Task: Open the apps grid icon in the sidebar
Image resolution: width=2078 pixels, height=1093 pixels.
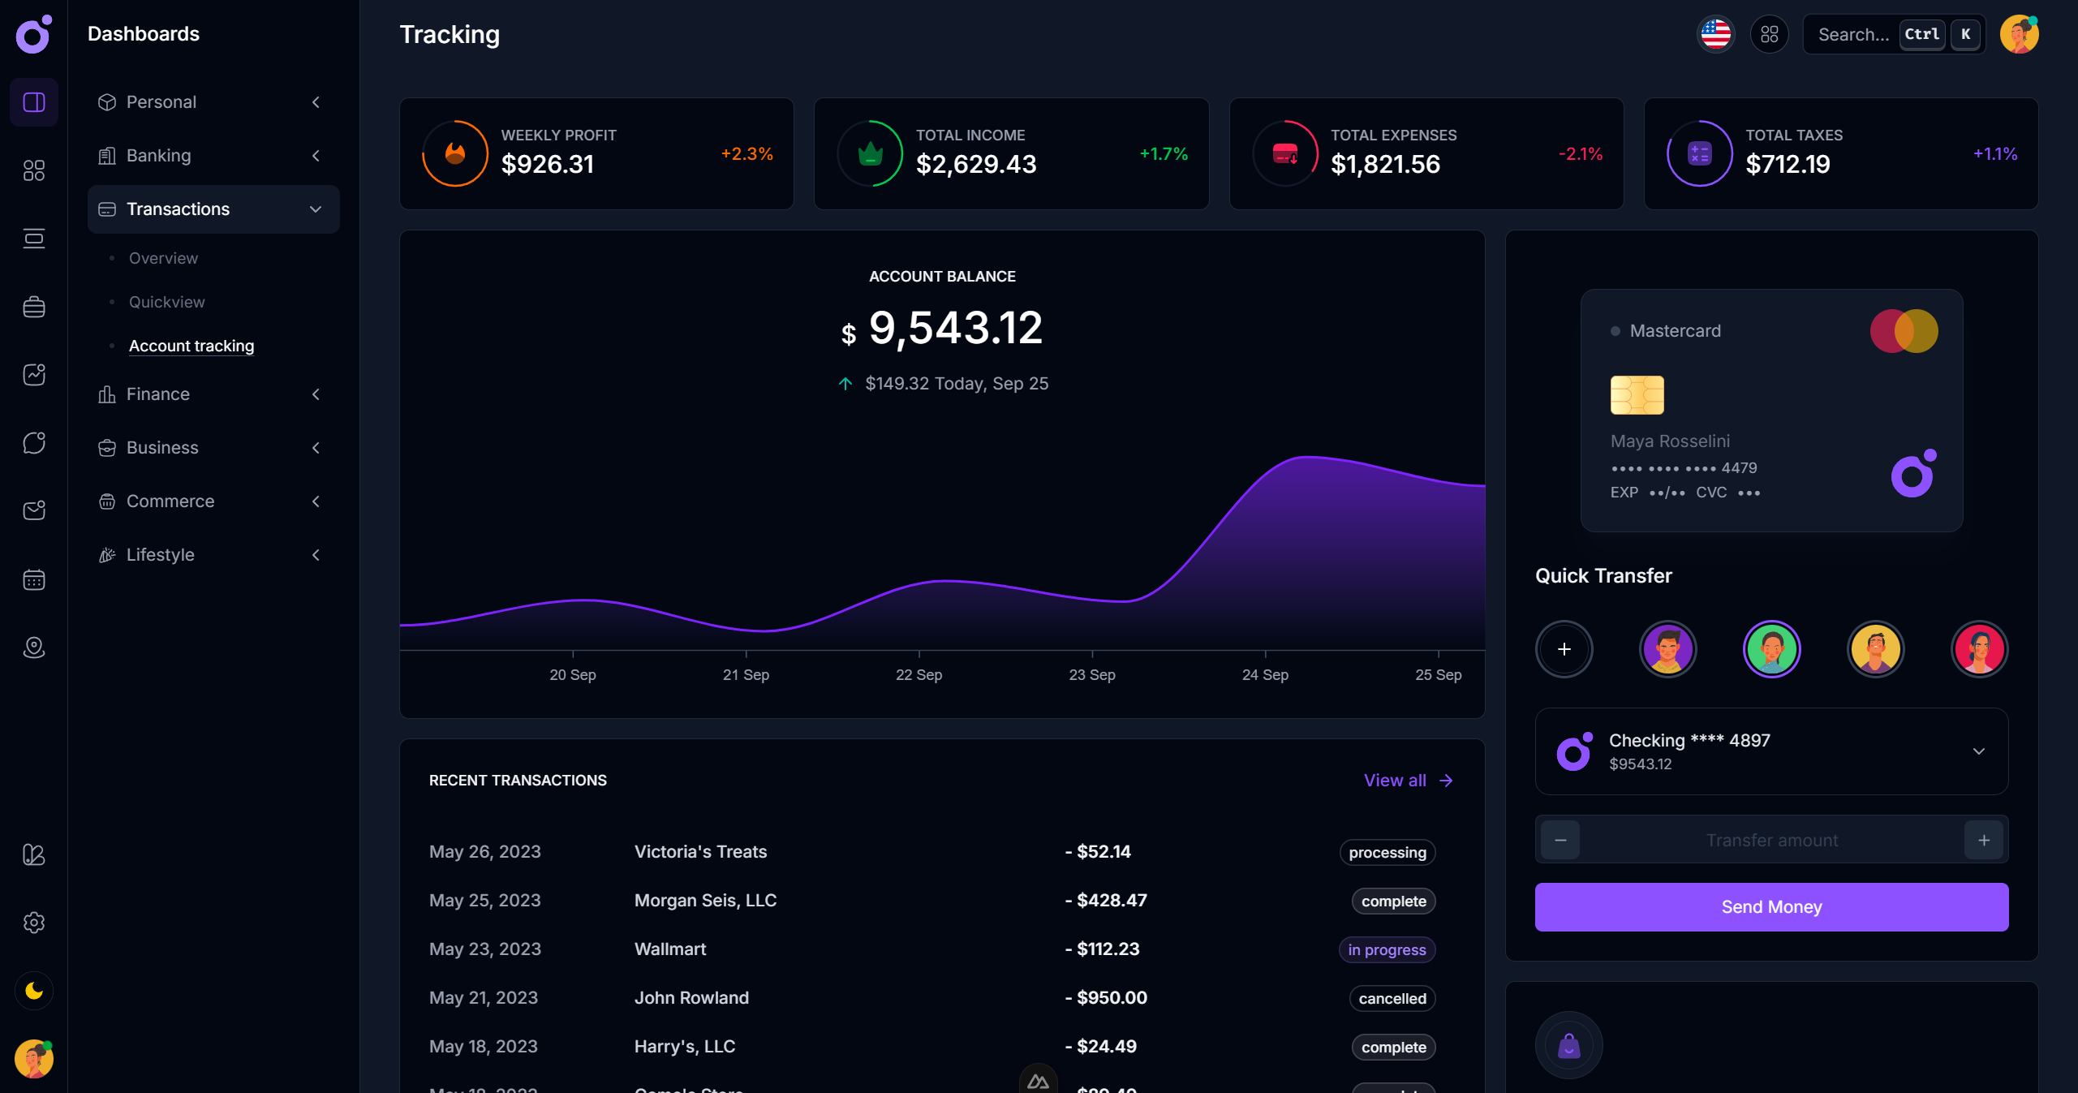Action: pyautogui.click(x=34, y=170)
